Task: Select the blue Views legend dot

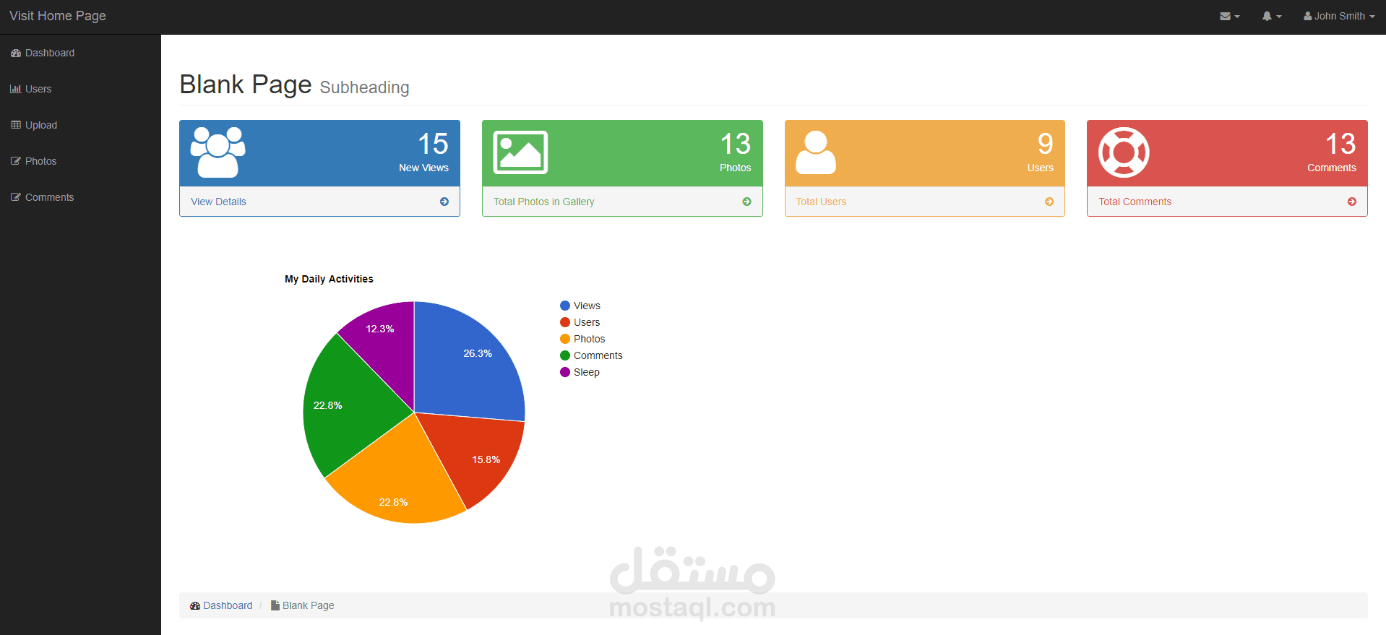Action: click(x=565, y=306)
